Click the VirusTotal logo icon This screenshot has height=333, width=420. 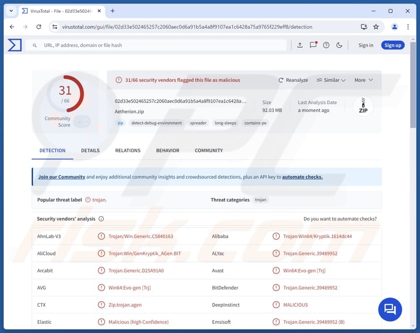click(x=15, y=45)
